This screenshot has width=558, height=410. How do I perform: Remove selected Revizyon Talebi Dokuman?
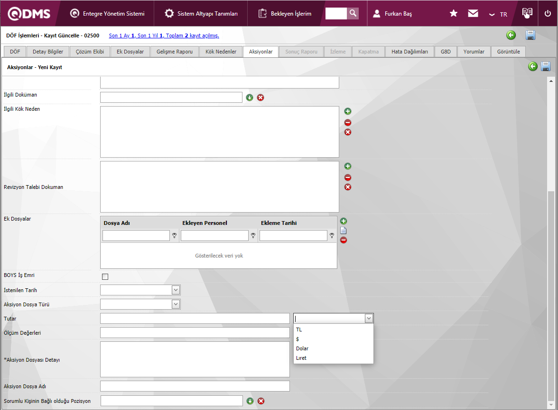click(348, 178)
